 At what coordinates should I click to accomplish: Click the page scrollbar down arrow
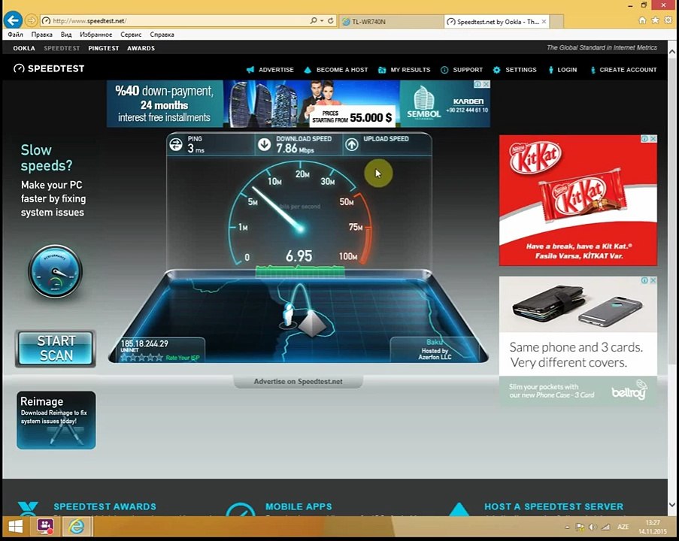point(672,505)
